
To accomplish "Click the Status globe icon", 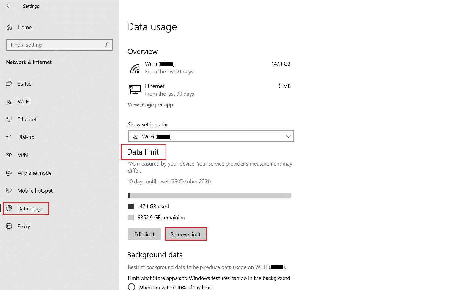I will click(9, 84).
